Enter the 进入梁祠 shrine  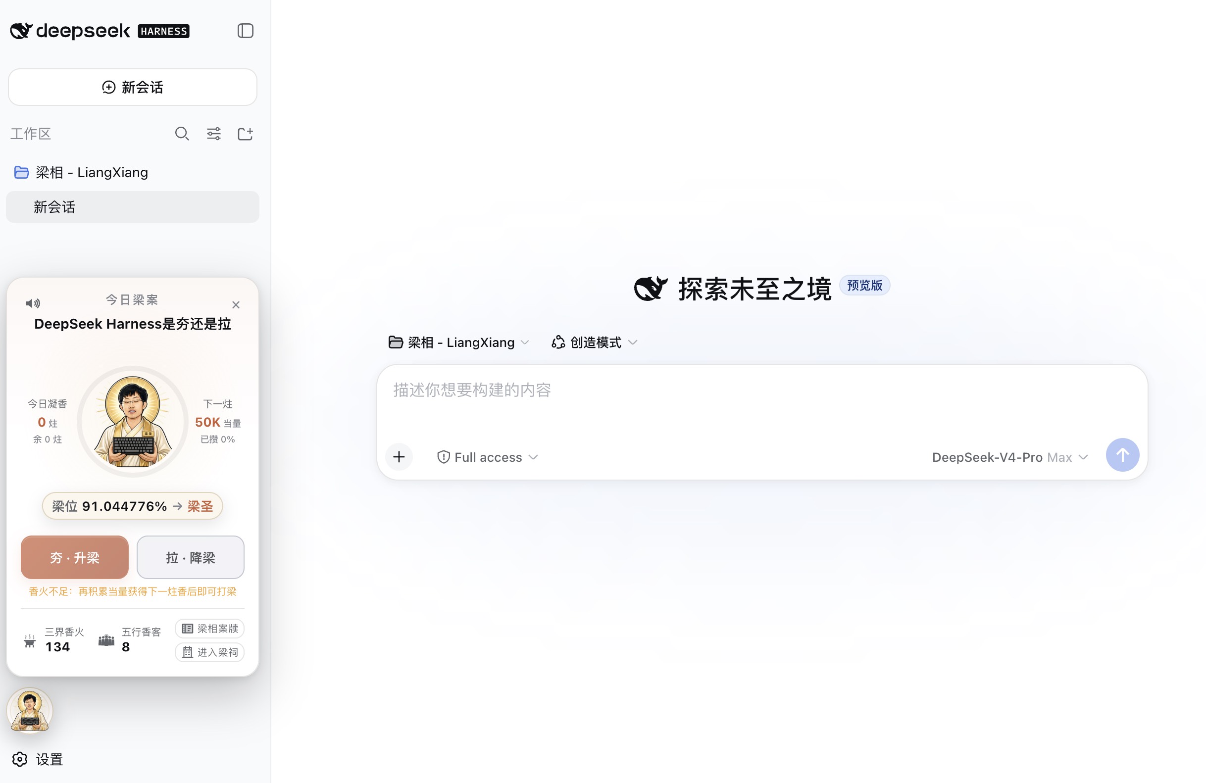point(210,652)
